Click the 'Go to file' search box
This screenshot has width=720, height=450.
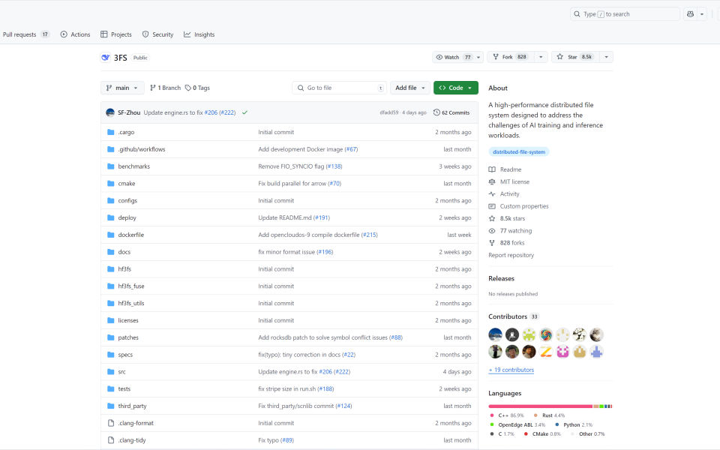[339, 88]
